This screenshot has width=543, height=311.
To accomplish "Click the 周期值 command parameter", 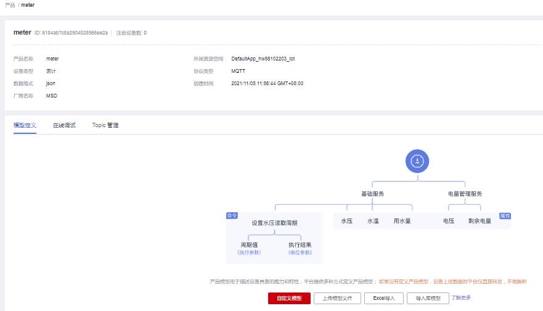I will pos(249,245).
